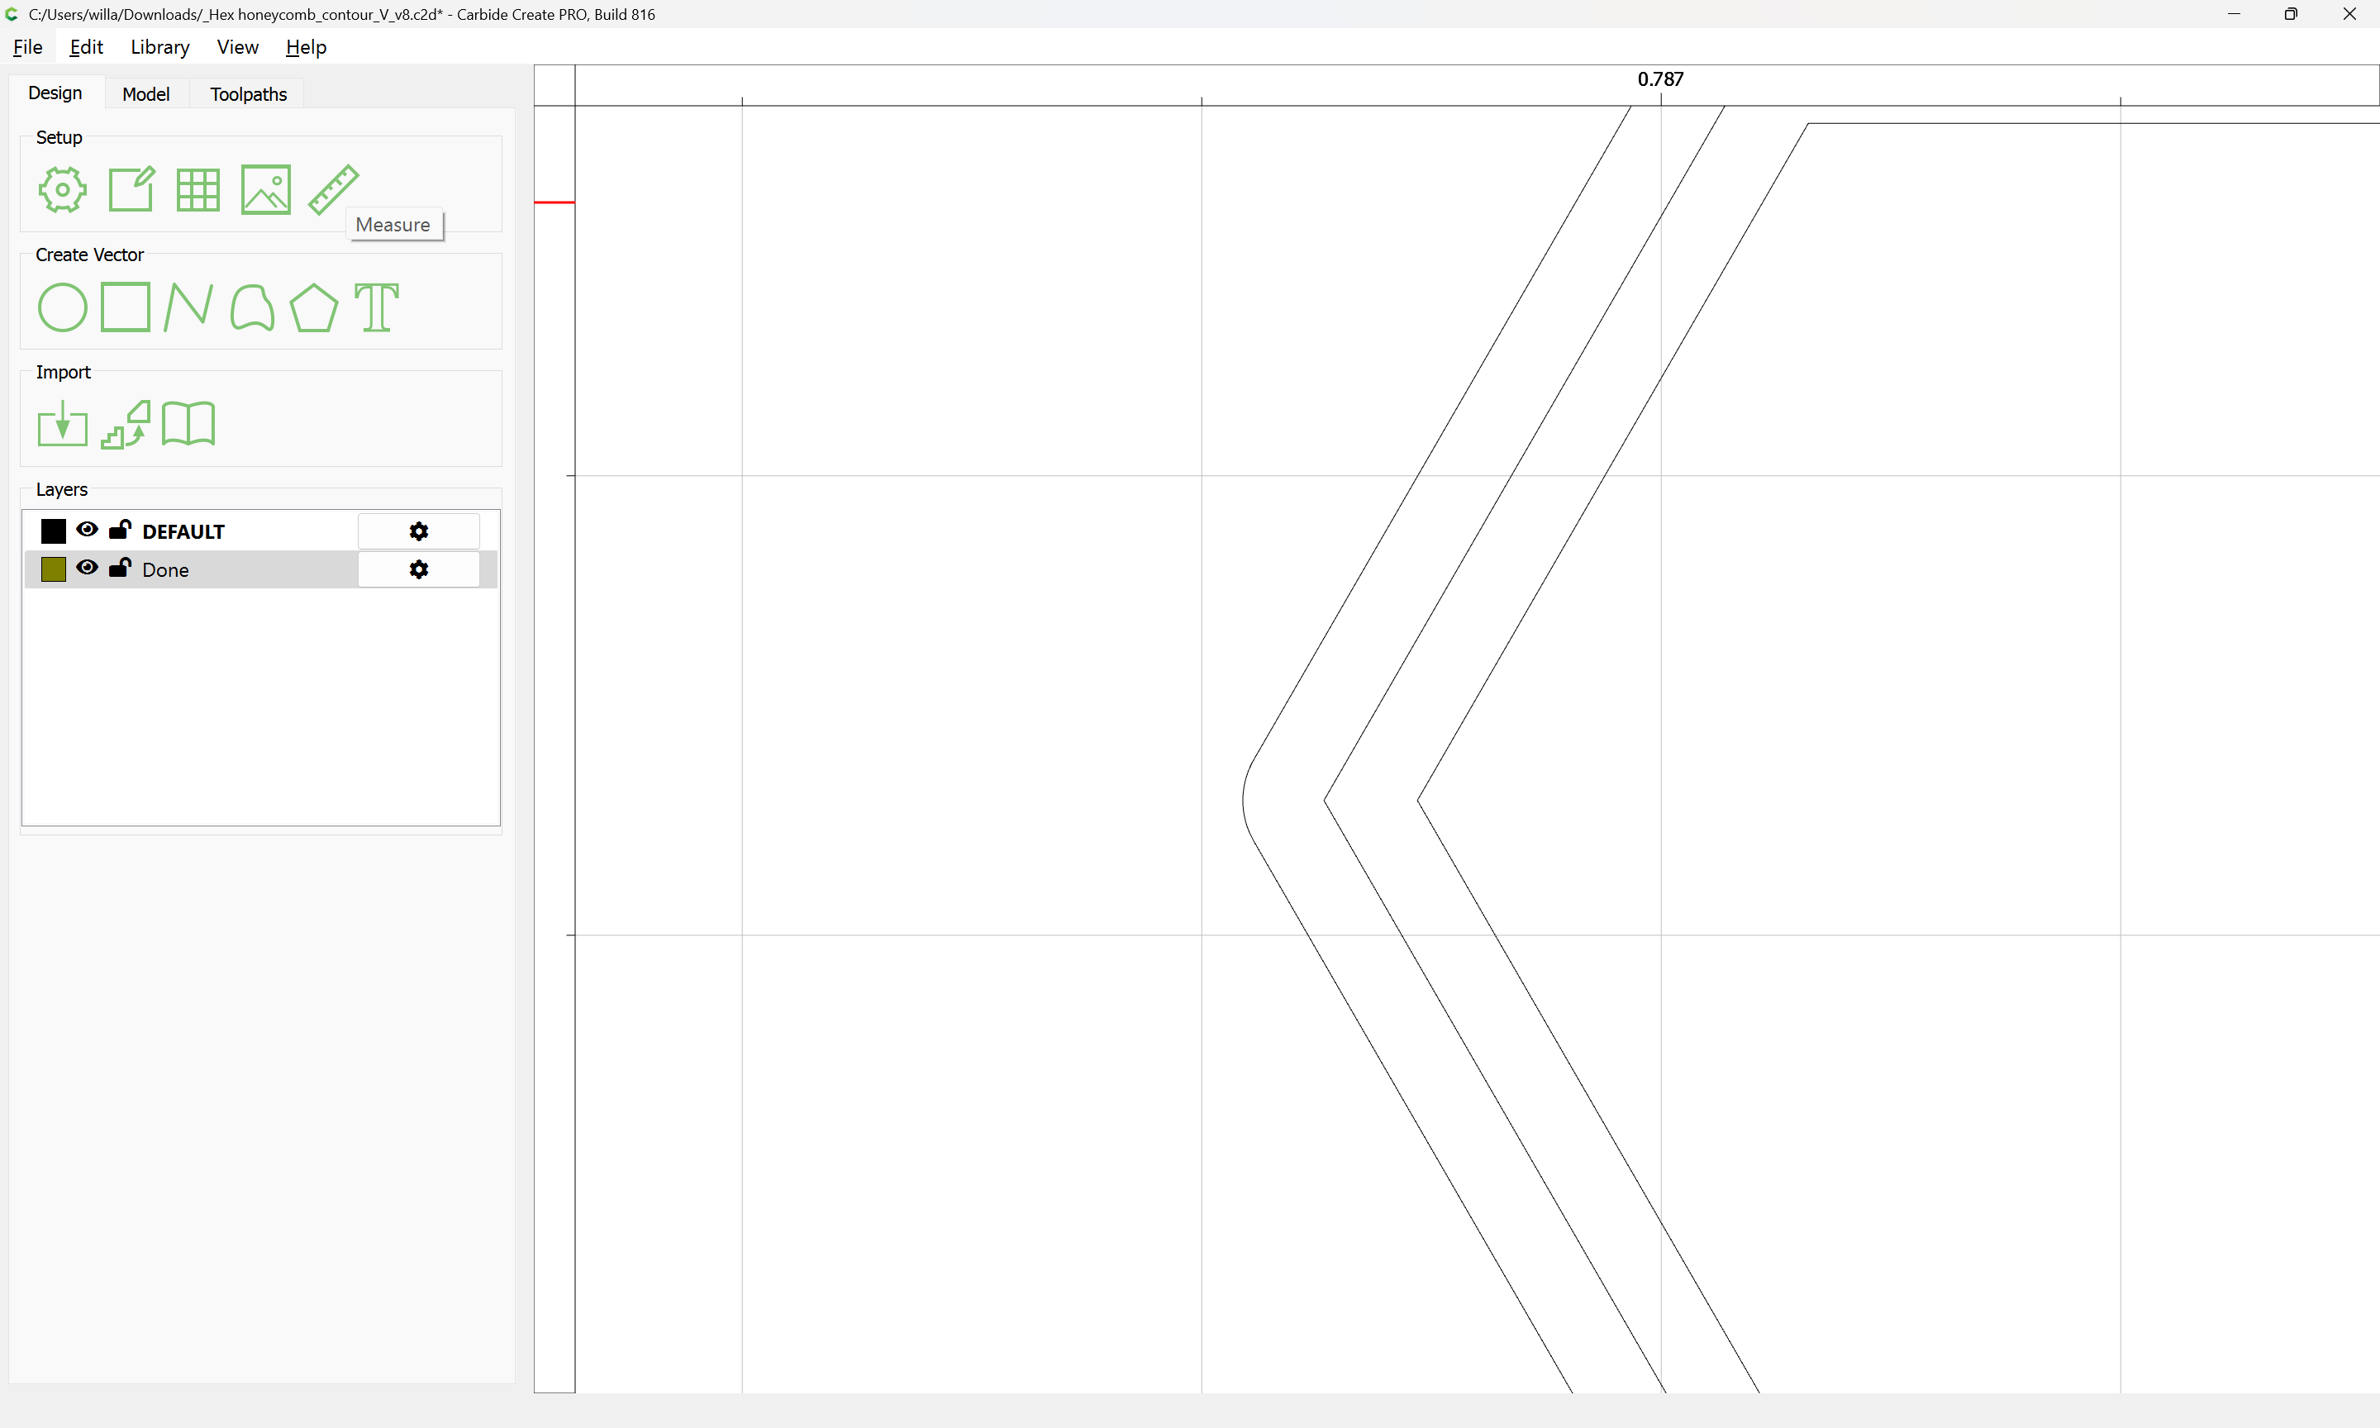Minimize the Carbide Create window
This screenshot has height=1428, width=2380.
pos(2234,14)
